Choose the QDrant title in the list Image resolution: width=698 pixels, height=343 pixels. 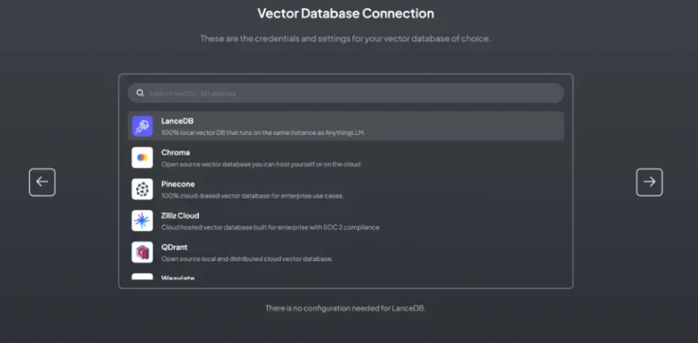(x=175, y=247)
